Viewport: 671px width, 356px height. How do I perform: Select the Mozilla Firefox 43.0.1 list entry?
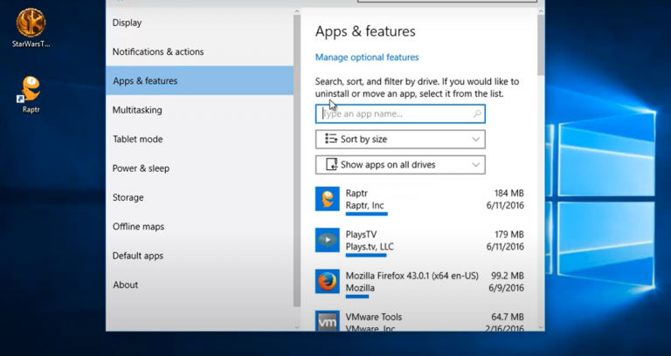point(419,282)
